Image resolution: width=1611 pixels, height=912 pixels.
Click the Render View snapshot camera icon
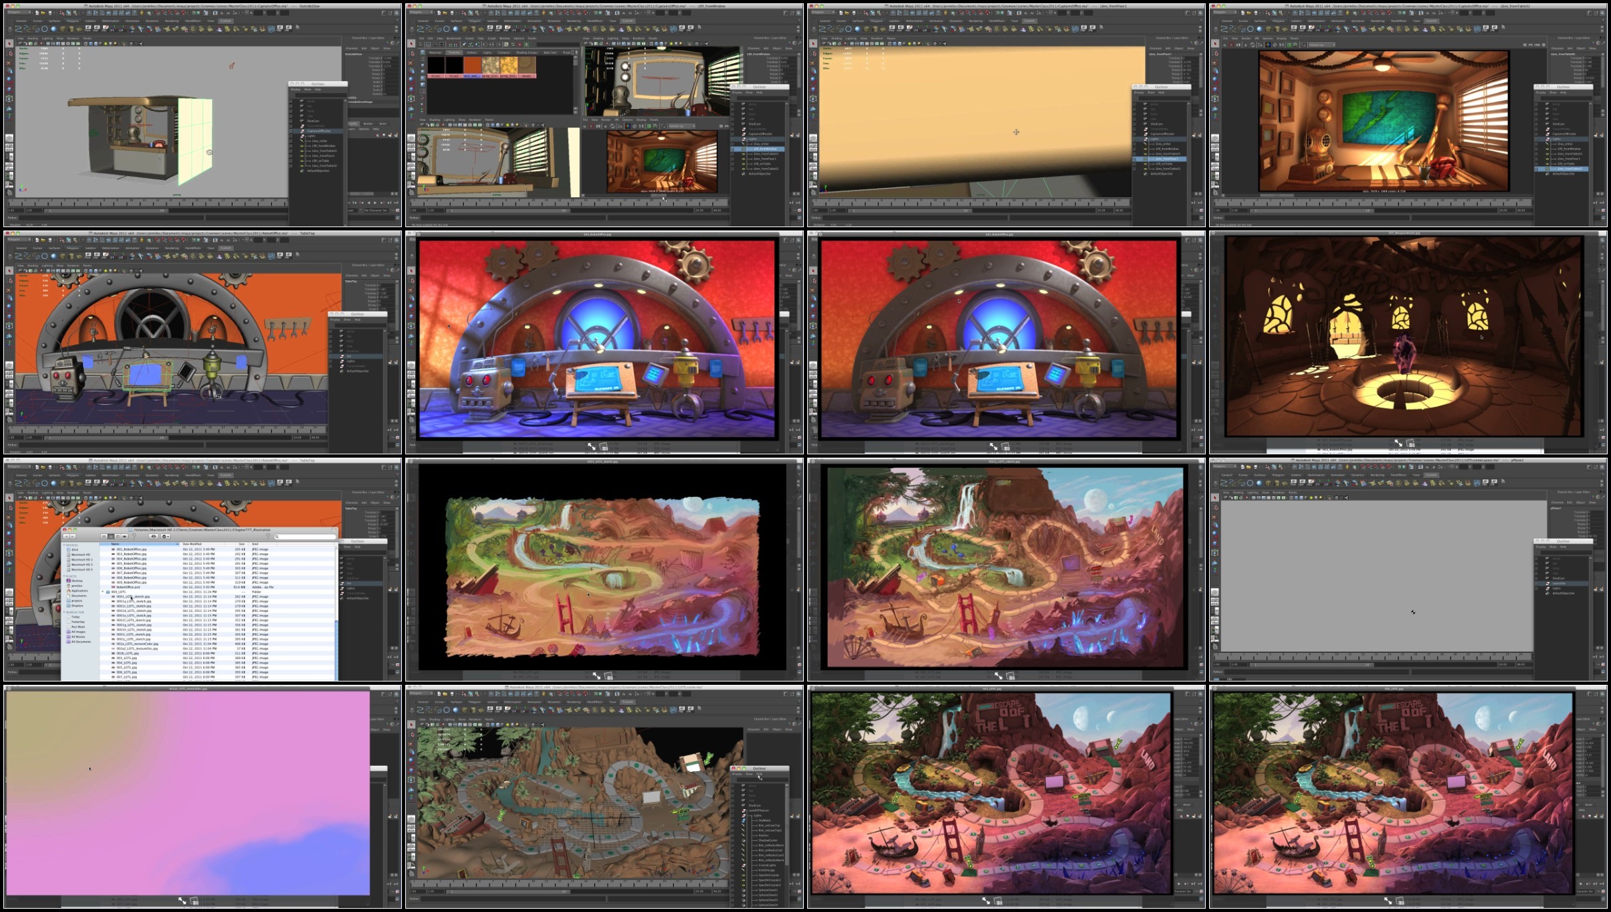(x=598, y=126)
